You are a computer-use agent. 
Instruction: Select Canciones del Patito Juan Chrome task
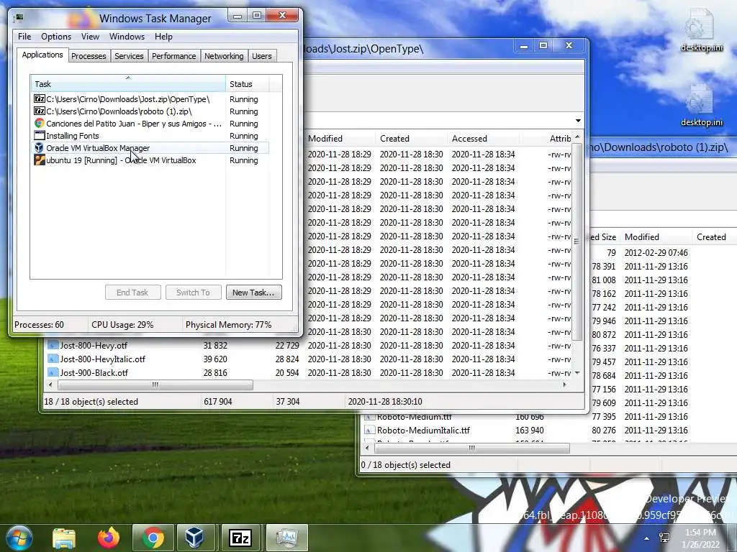(x=150, y=124)
